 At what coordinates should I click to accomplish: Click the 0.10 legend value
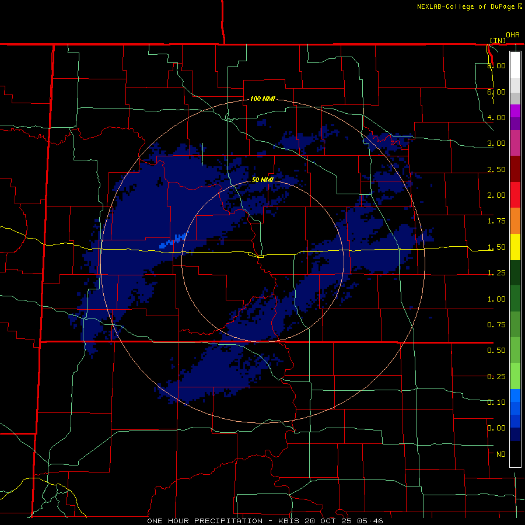click(x=496, y=402)
